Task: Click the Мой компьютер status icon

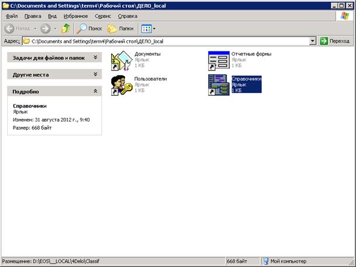Action: [x=266, y=261]
